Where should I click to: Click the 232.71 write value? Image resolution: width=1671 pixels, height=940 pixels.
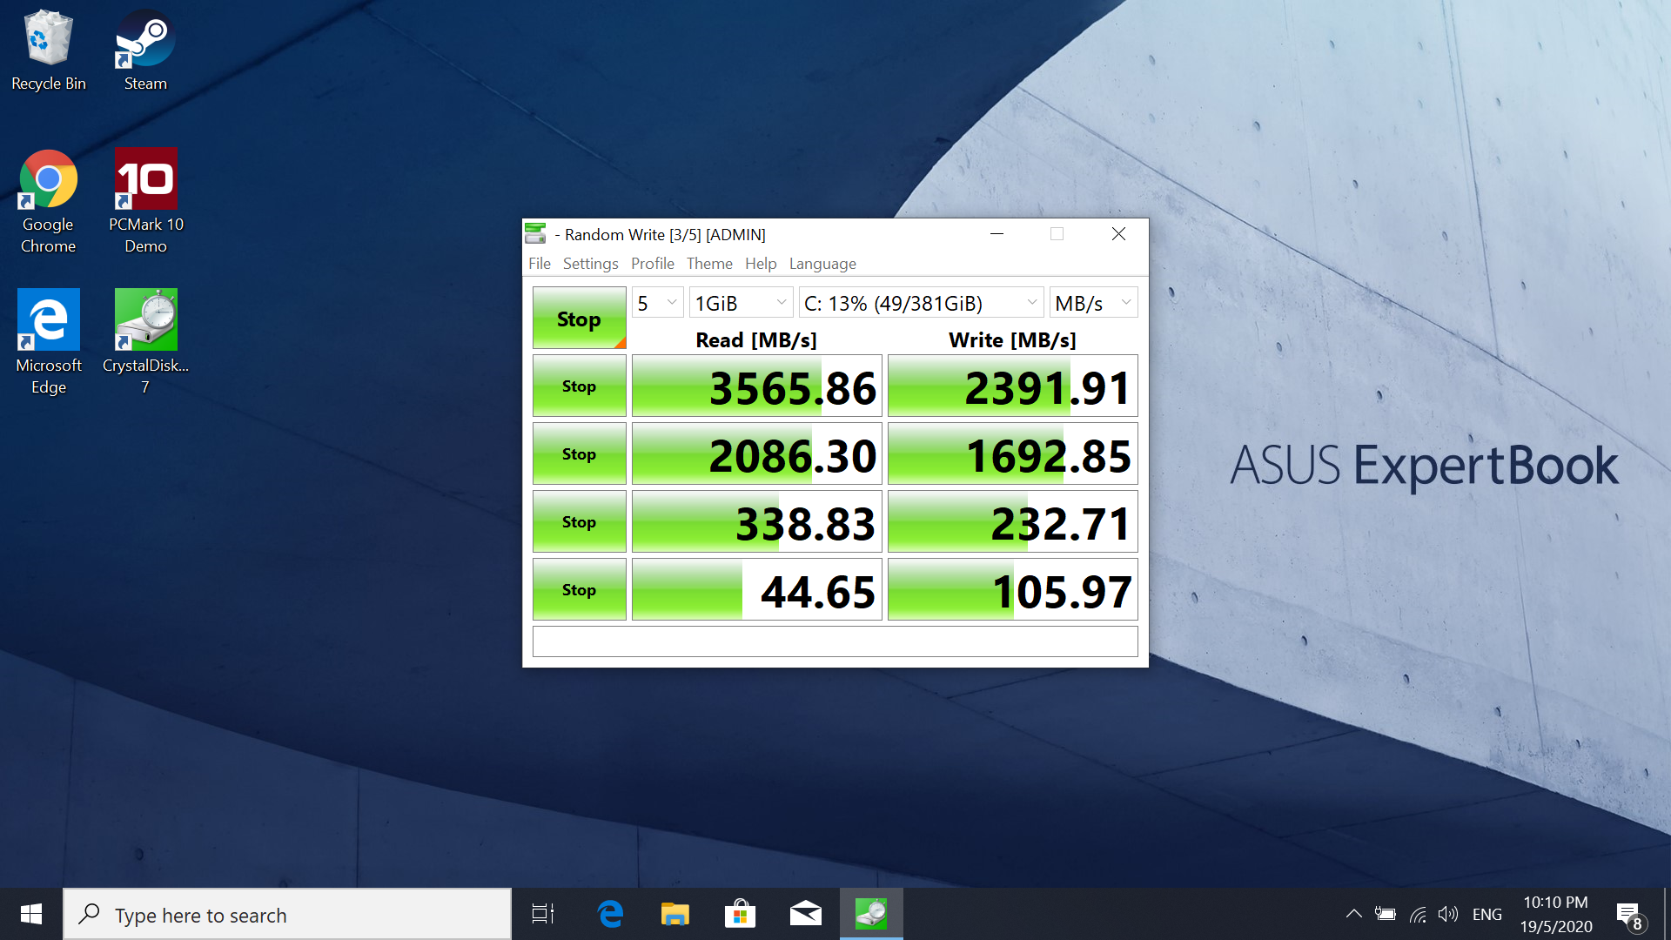click(x=1013, y=521)
